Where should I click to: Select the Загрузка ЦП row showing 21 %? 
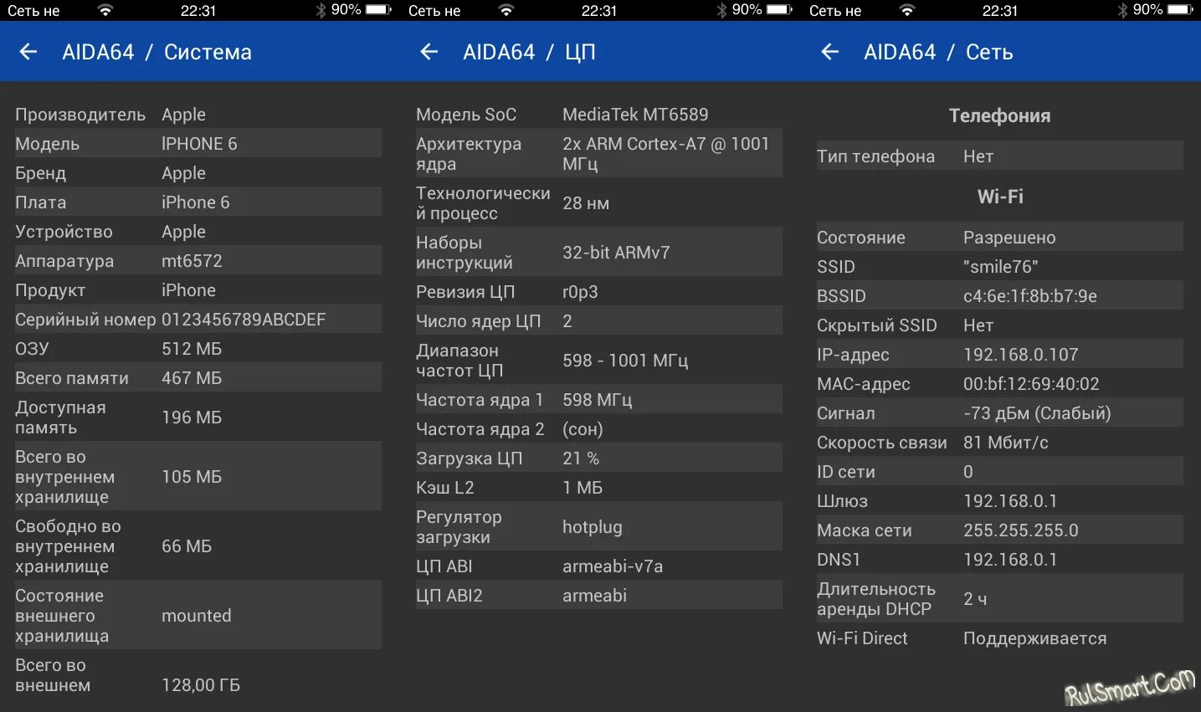point(599,458)
